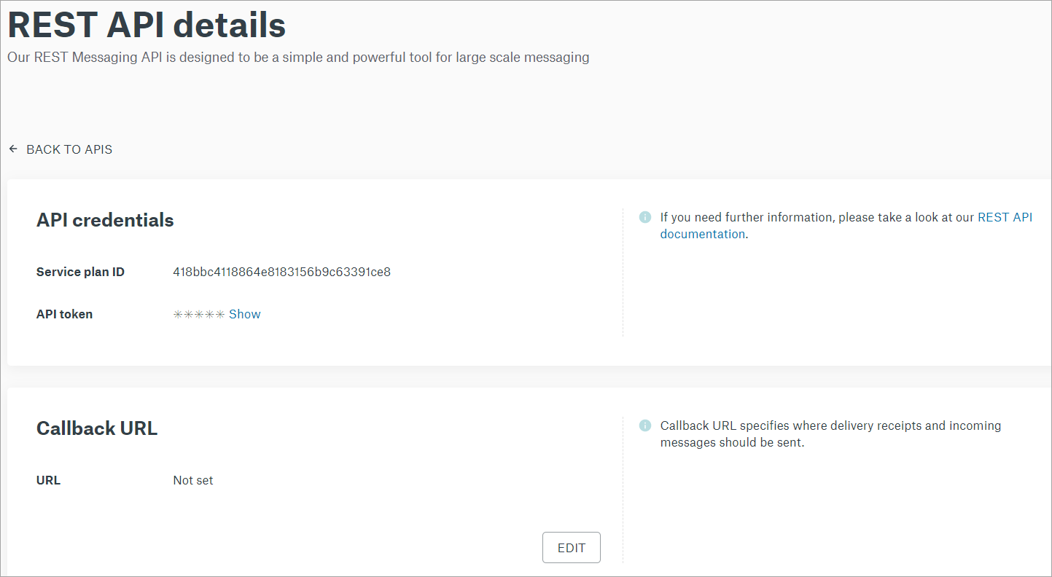
Task: Click the word documentation in the info note
Action: (703, 234)
